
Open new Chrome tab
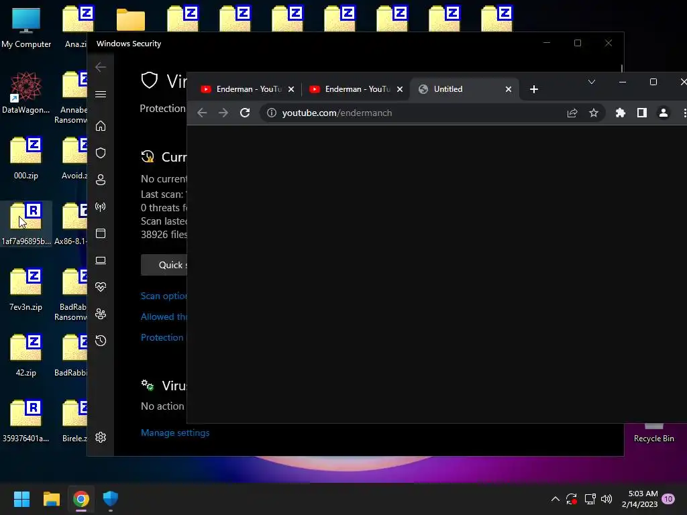(x=533, y=89)
